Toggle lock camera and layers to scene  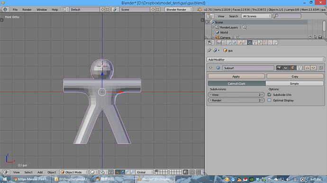(x=186, y=172)
